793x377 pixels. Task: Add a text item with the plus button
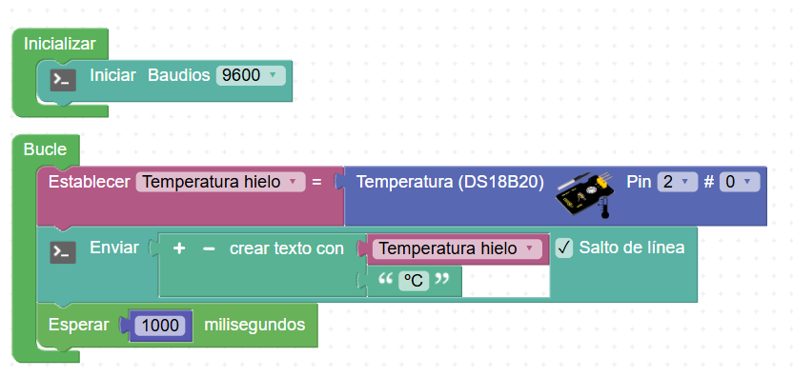[x=178, y=248]
